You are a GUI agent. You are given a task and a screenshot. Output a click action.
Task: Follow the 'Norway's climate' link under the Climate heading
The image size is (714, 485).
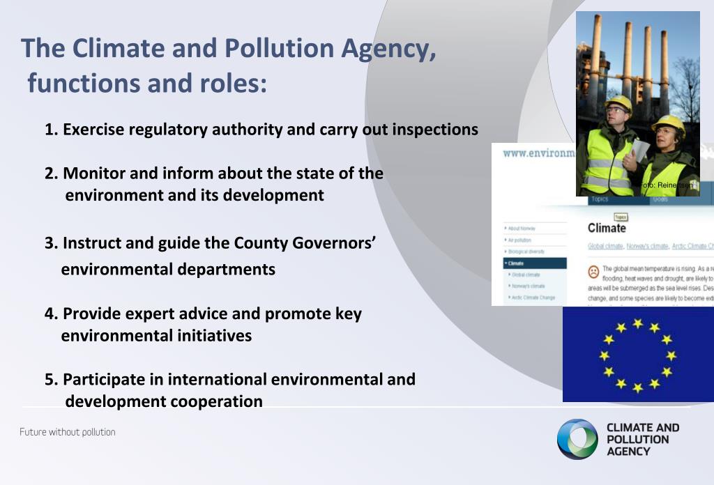(x=648, y=246)
